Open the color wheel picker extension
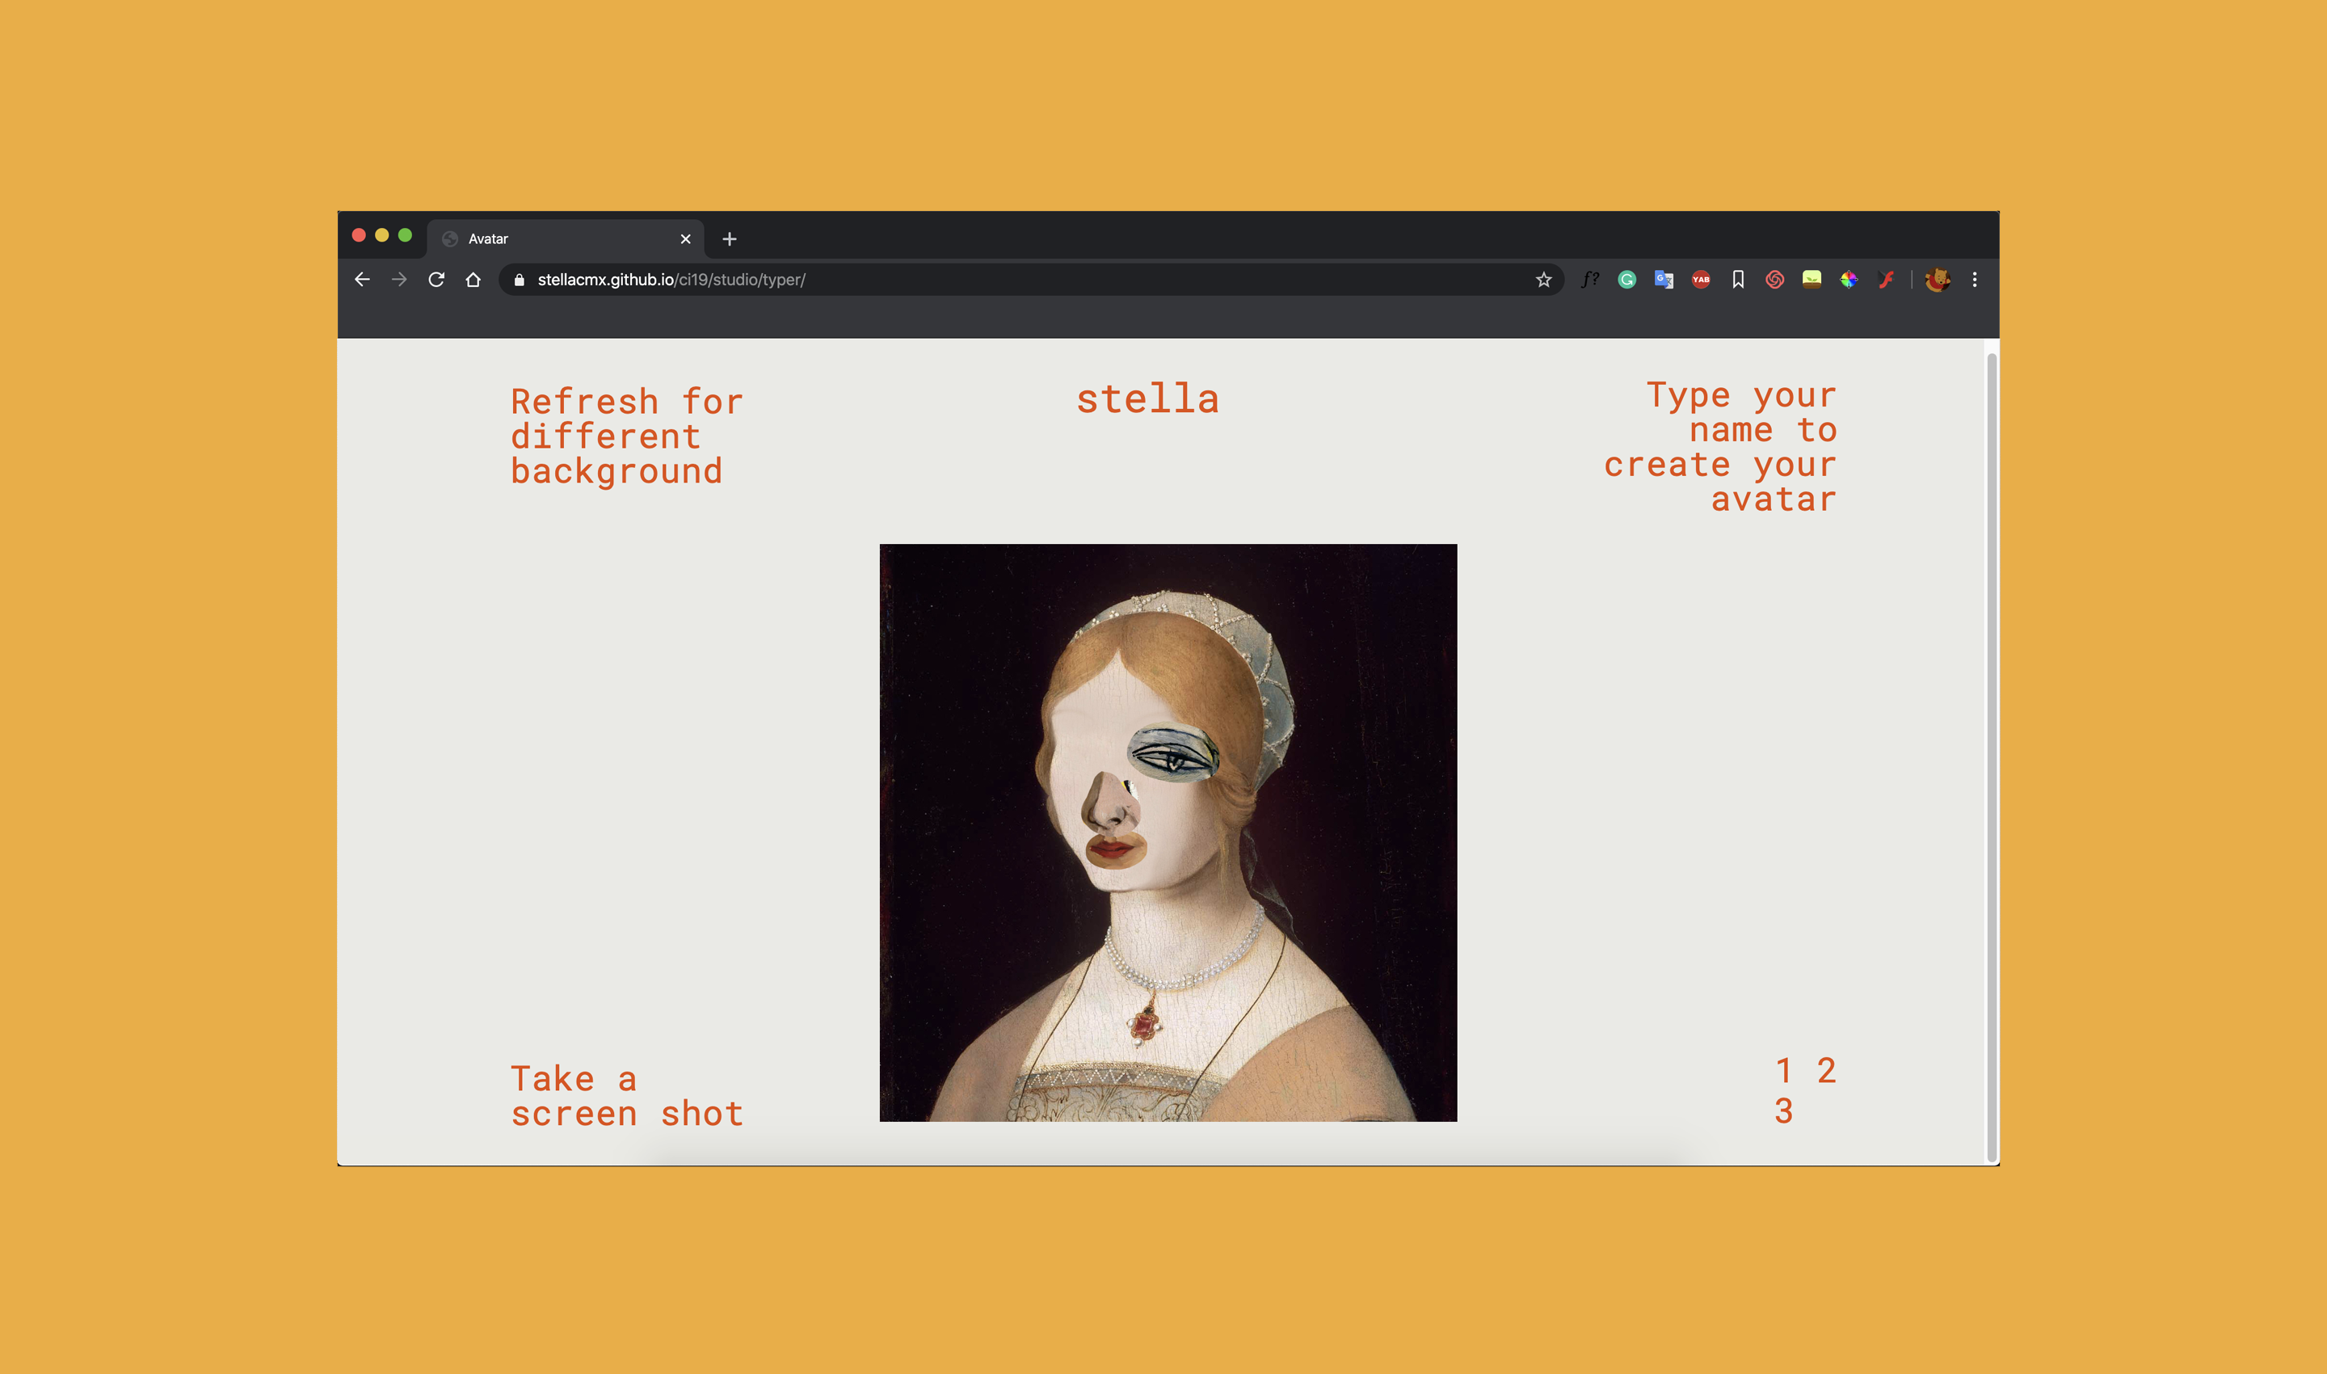This screenshot has width=2327, height=1374. (x=1849, y=280)
